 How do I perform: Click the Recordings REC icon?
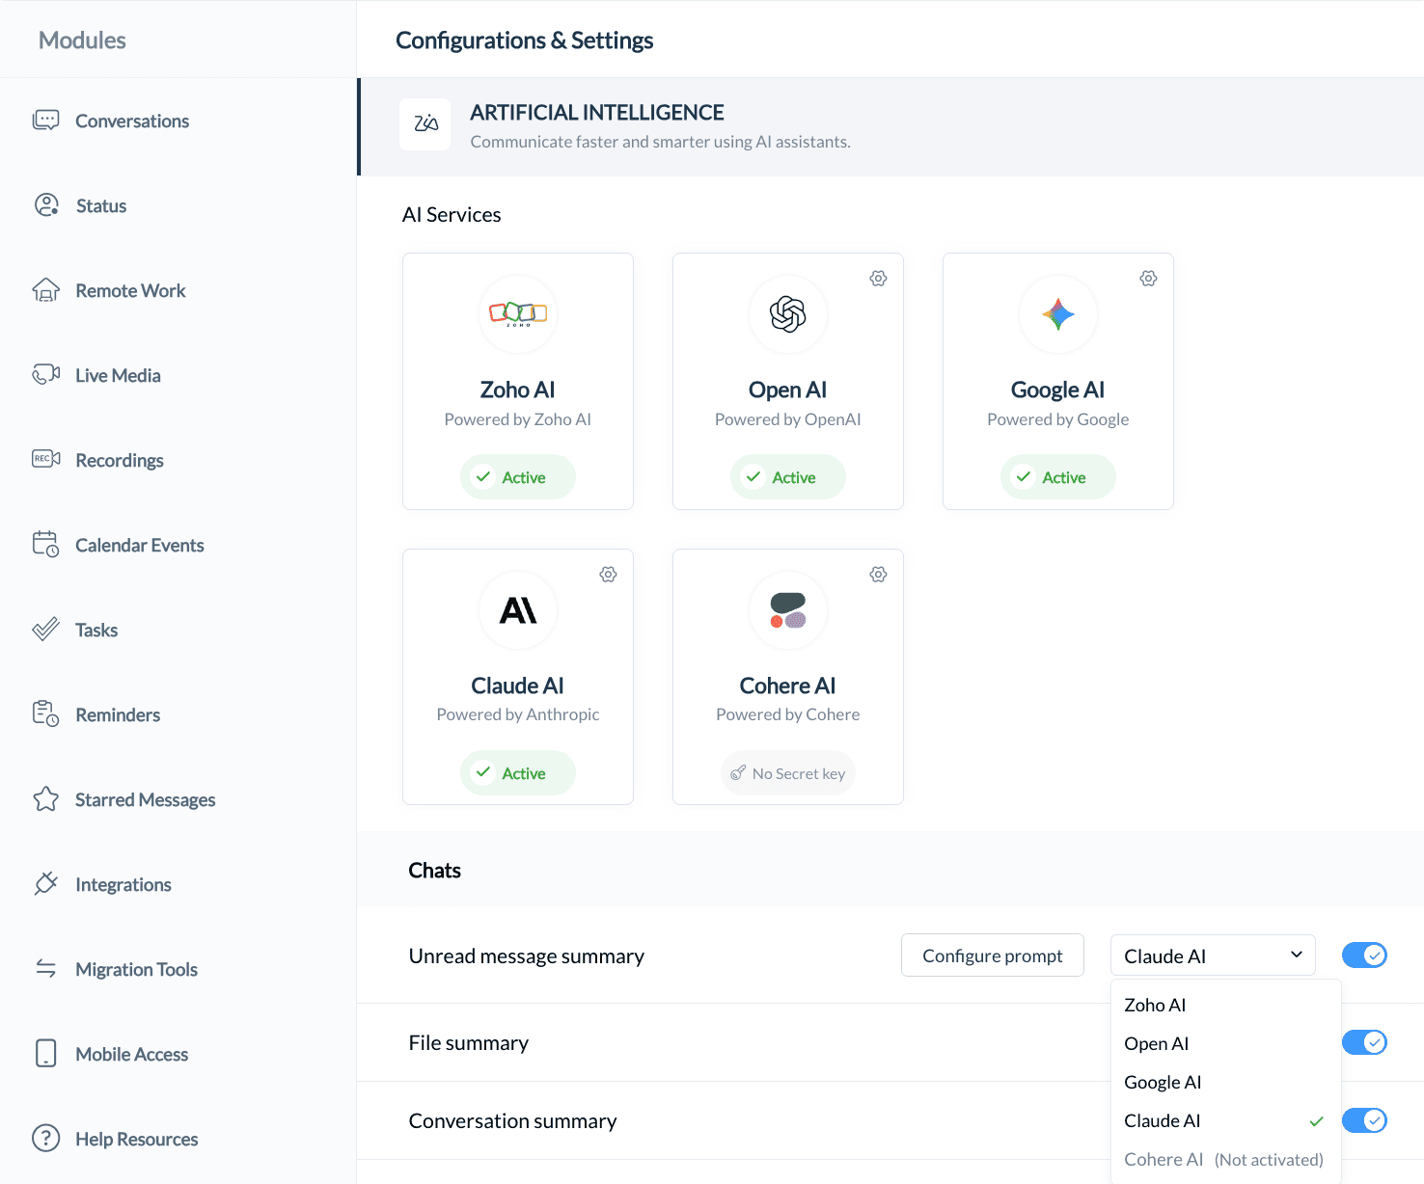(x=46, y=459)
